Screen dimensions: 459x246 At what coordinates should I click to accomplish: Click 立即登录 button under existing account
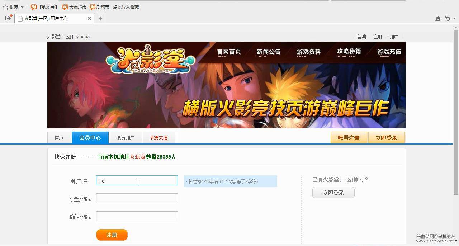point(333,193)
